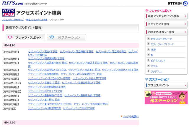The width and height of the screenshot is (189, 127).
Task: Open the セブン&アイグループ text link
Action: click(161, 39)
